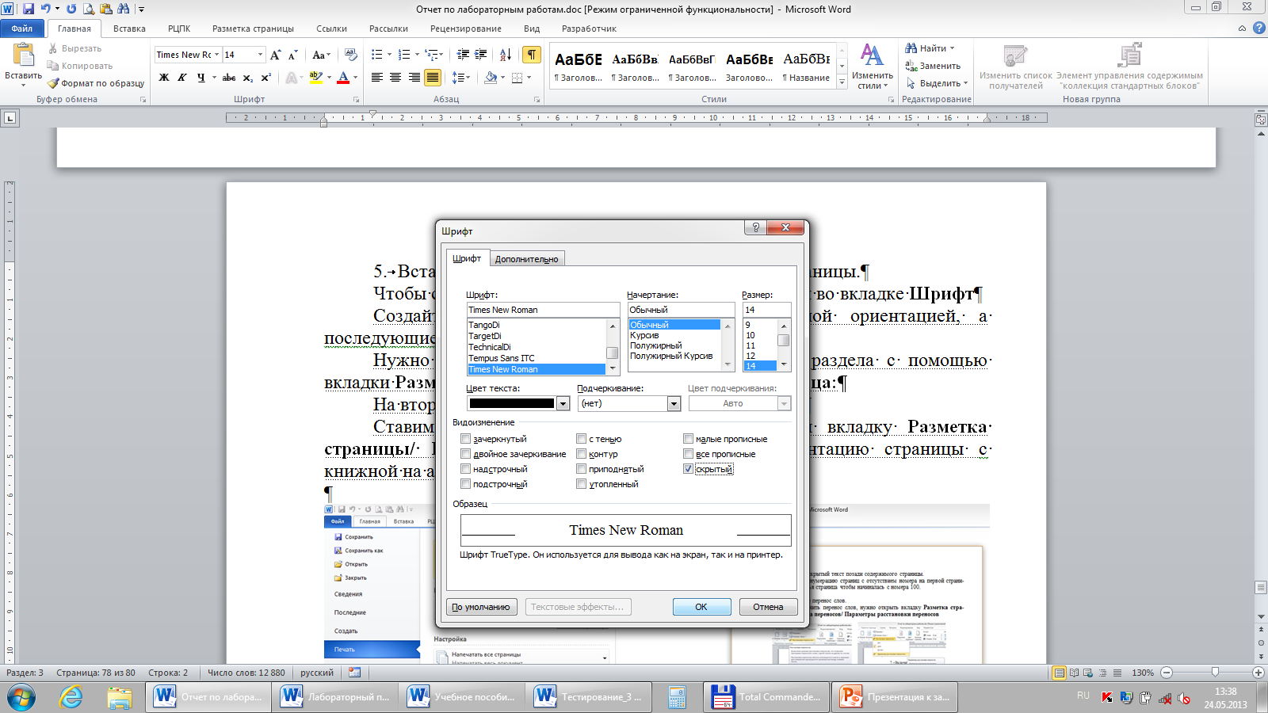Open line spacing dropdown in ribbon

tap(467, 78)
